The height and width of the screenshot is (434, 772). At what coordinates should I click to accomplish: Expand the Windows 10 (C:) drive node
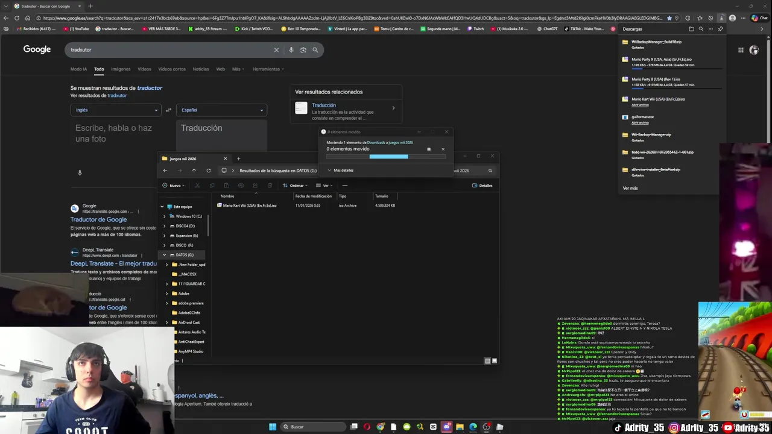point(164,216)
